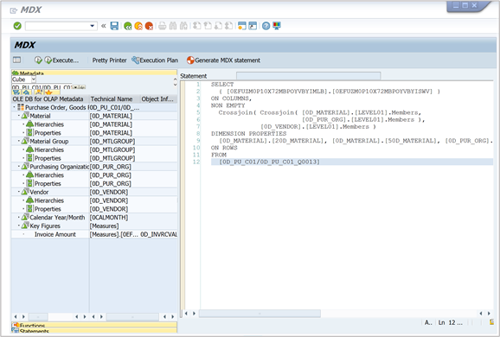Click the first Execute clock icon

pos(38,60)
